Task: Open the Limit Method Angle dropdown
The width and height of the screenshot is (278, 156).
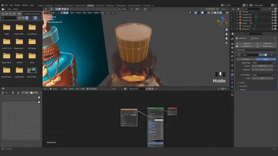Action: click(x=262, y=75)
